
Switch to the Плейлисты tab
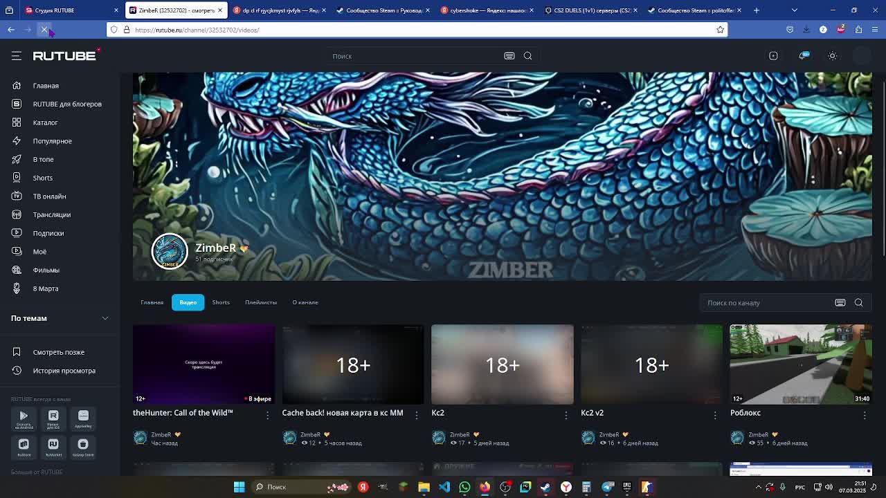[x=261, y=302]
